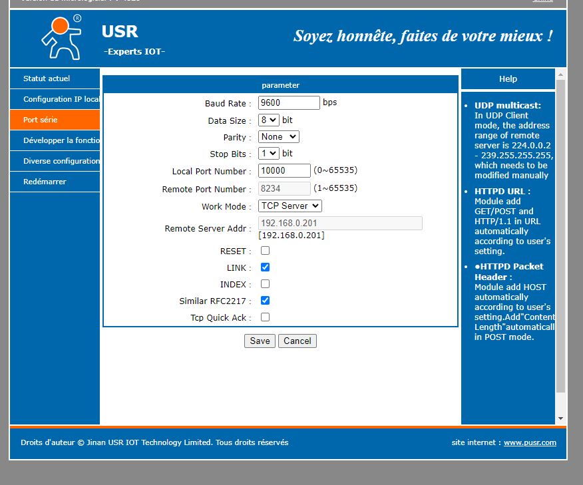Click the HTTPD URL help heading
583x485 pixels.
pos(502,192)
